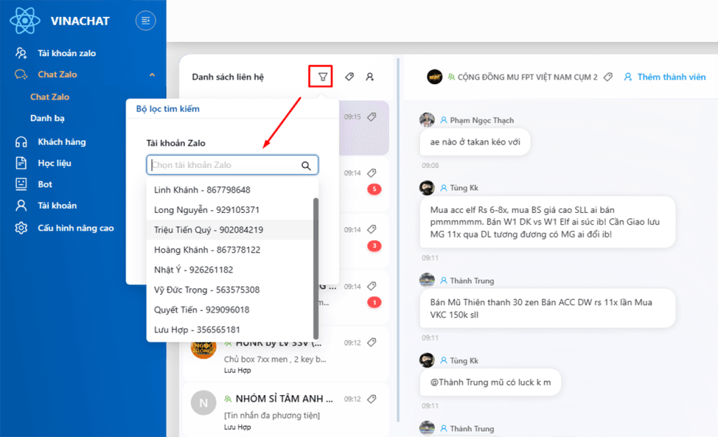The image size is (718, 437).
Task: Toggle the sidebar collapse menu button
Action: click(x=145, y=21)
